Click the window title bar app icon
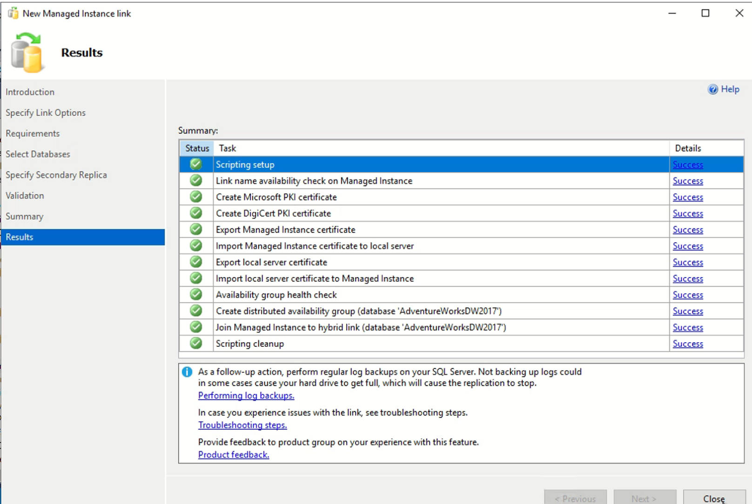Viewport: 752px width, 504px height. tap(13, 13)
